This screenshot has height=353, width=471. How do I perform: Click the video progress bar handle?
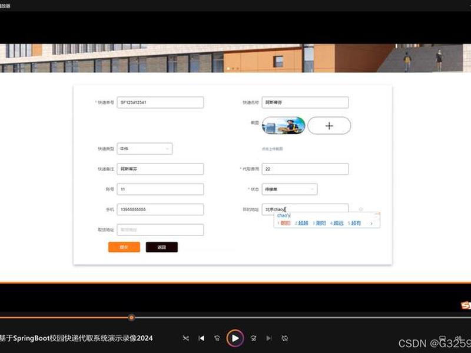(131, 317)
